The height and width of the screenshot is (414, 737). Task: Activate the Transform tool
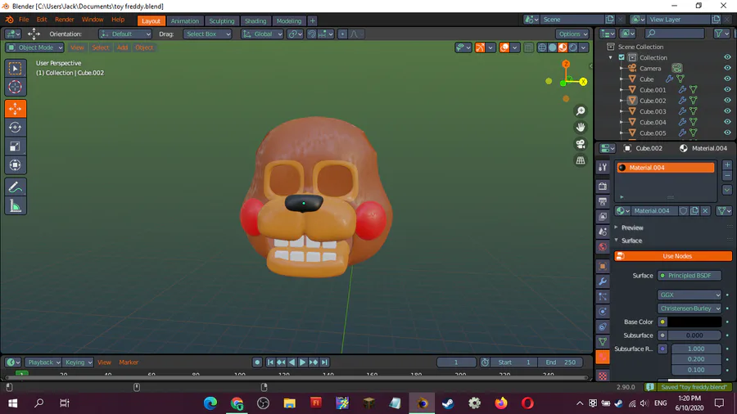point(15,164)
